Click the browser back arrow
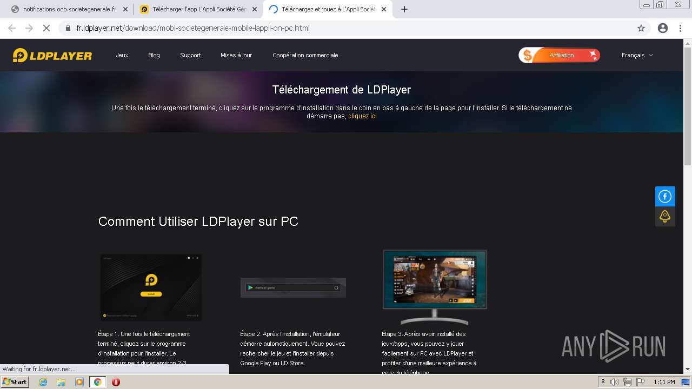692x389 pixels. pyautogui.click(x=12, y=28)
